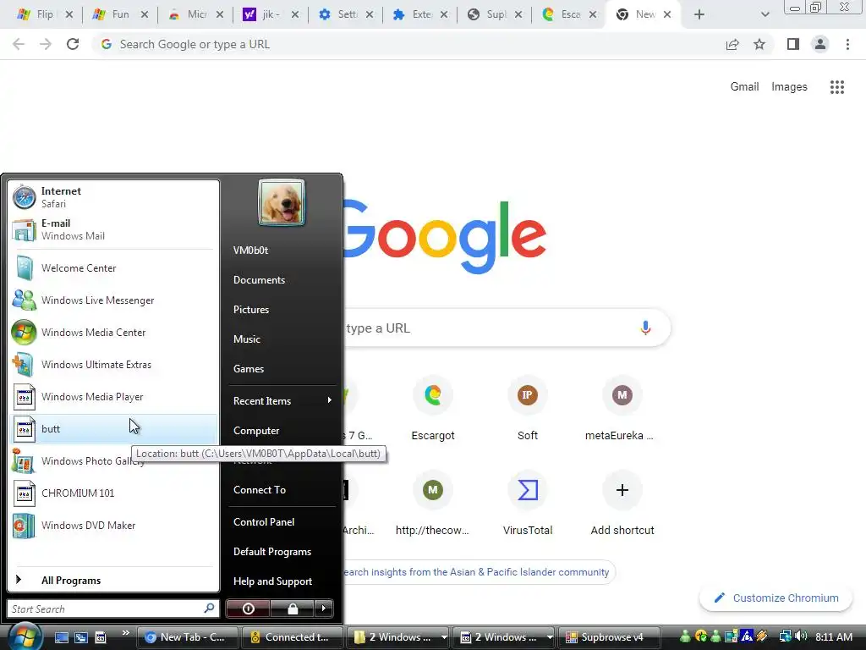Viewport: 866px width, 650px height.
Task: Bookmark this tab with the star
Action: (x=759, y=44)
